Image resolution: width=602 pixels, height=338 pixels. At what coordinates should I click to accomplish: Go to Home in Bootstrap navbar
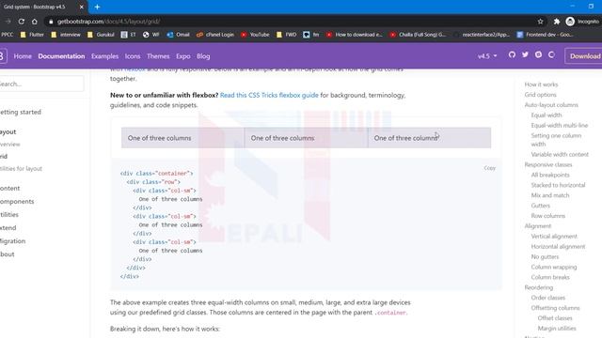pos(23,56)
